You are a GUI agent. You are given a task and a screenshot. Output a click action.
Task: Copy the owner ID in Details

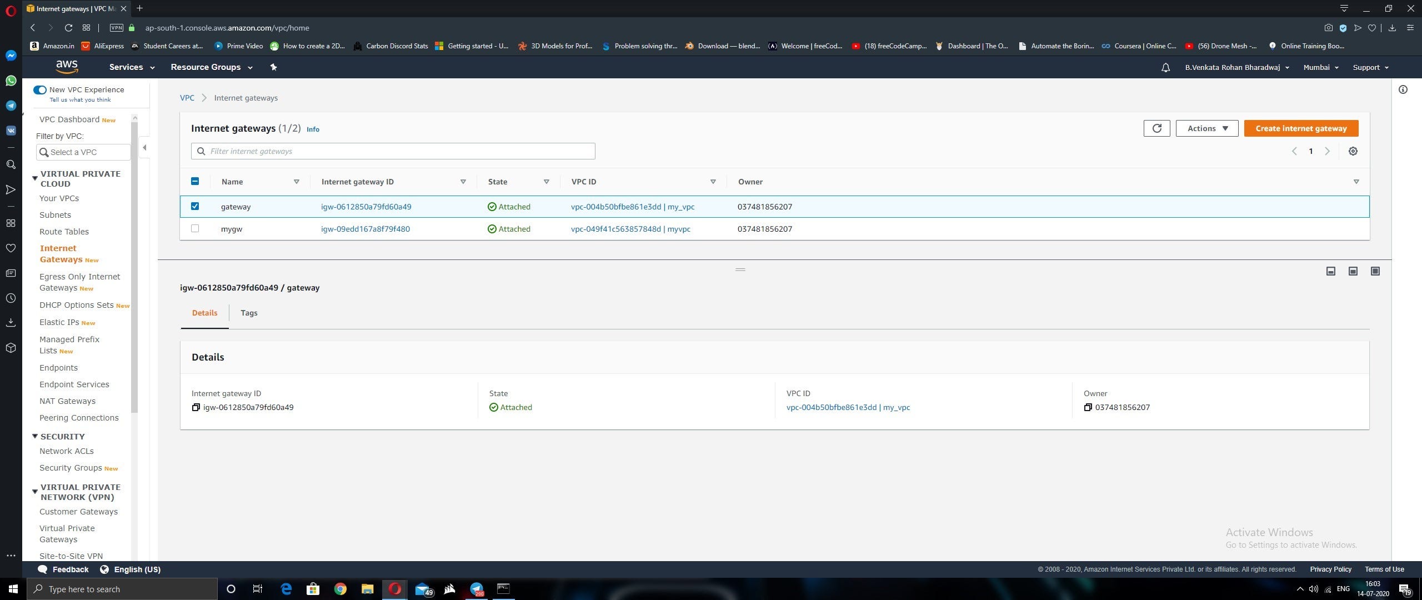[x=1088, y=407]
